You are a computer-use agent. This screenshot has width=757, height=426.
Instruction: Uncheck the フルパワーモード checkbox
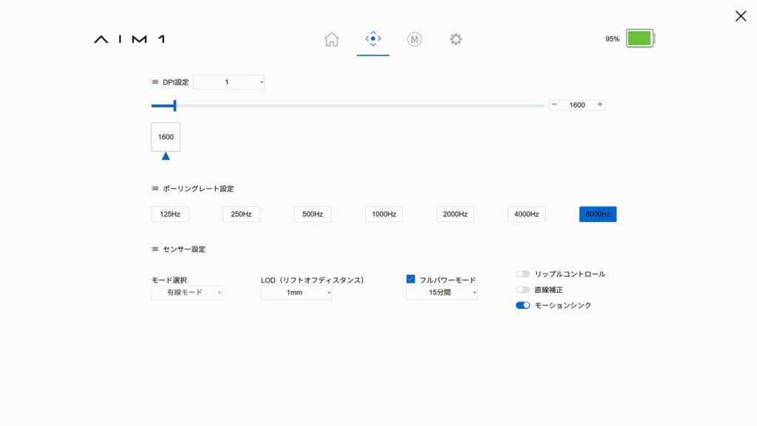pos(411,280)
